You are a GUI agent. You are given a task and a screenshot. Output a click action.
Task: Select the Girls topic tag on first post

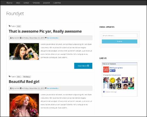click(19, 26)
